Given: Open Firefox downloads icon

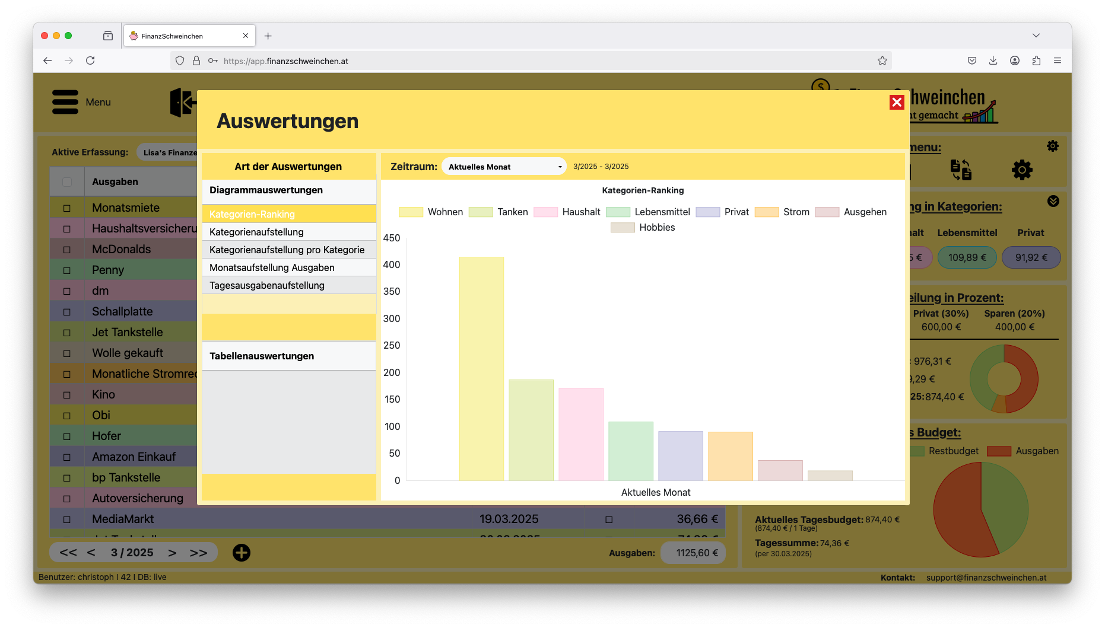Looking at the screenshot, I should click(x=993, y=60).
